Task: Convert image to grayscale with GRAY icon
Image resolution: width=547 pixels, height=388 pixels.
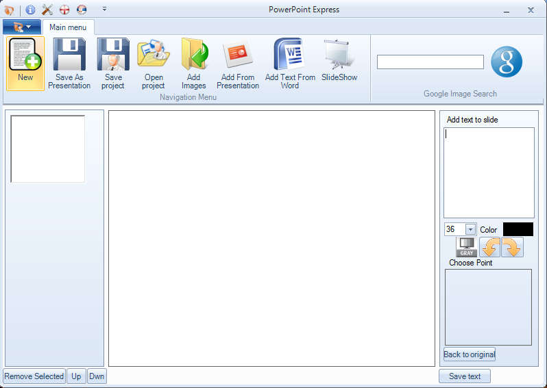Action: click(x=467, y=247)
